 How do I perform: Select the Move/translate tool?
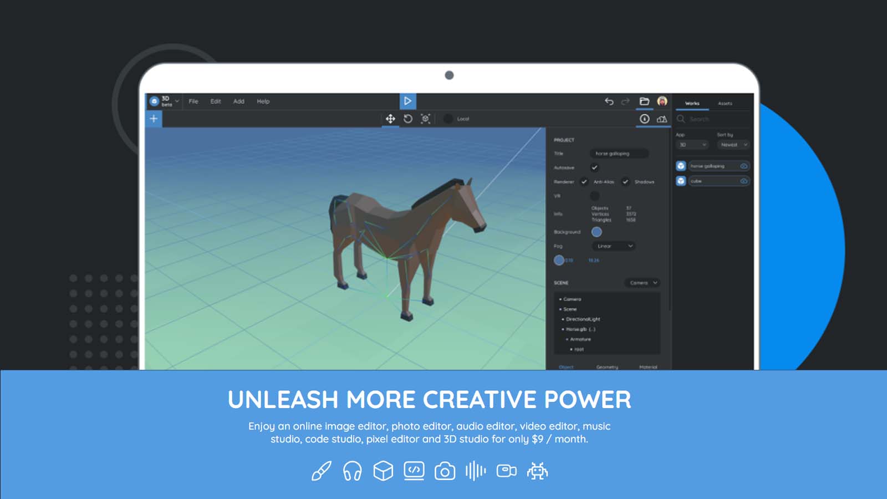click(390, 118)
